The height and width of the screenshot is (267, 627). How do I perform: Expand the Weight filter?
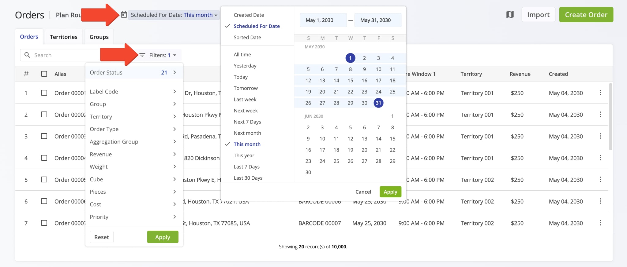(x=134, y=167)
